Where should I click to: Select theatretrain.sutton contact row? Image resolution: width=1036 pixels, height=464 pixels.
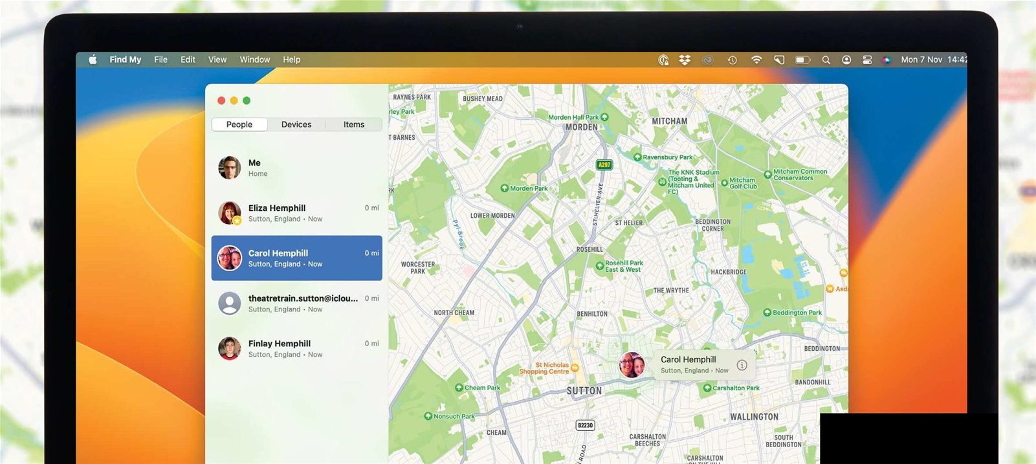point(297,304)
